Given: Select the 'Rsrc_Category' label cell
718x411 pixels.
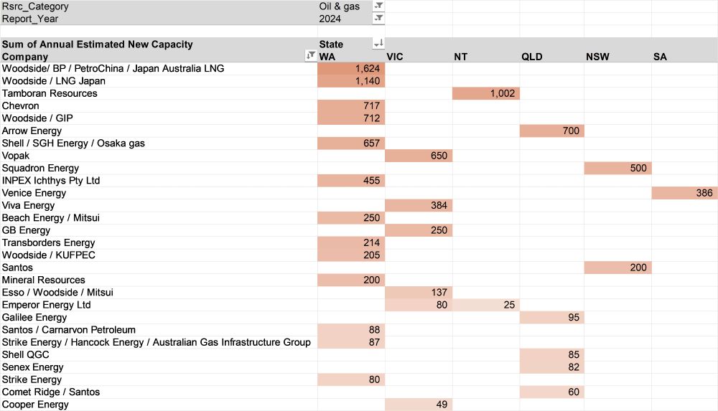Looking at the screenshot, I should 159,6.
